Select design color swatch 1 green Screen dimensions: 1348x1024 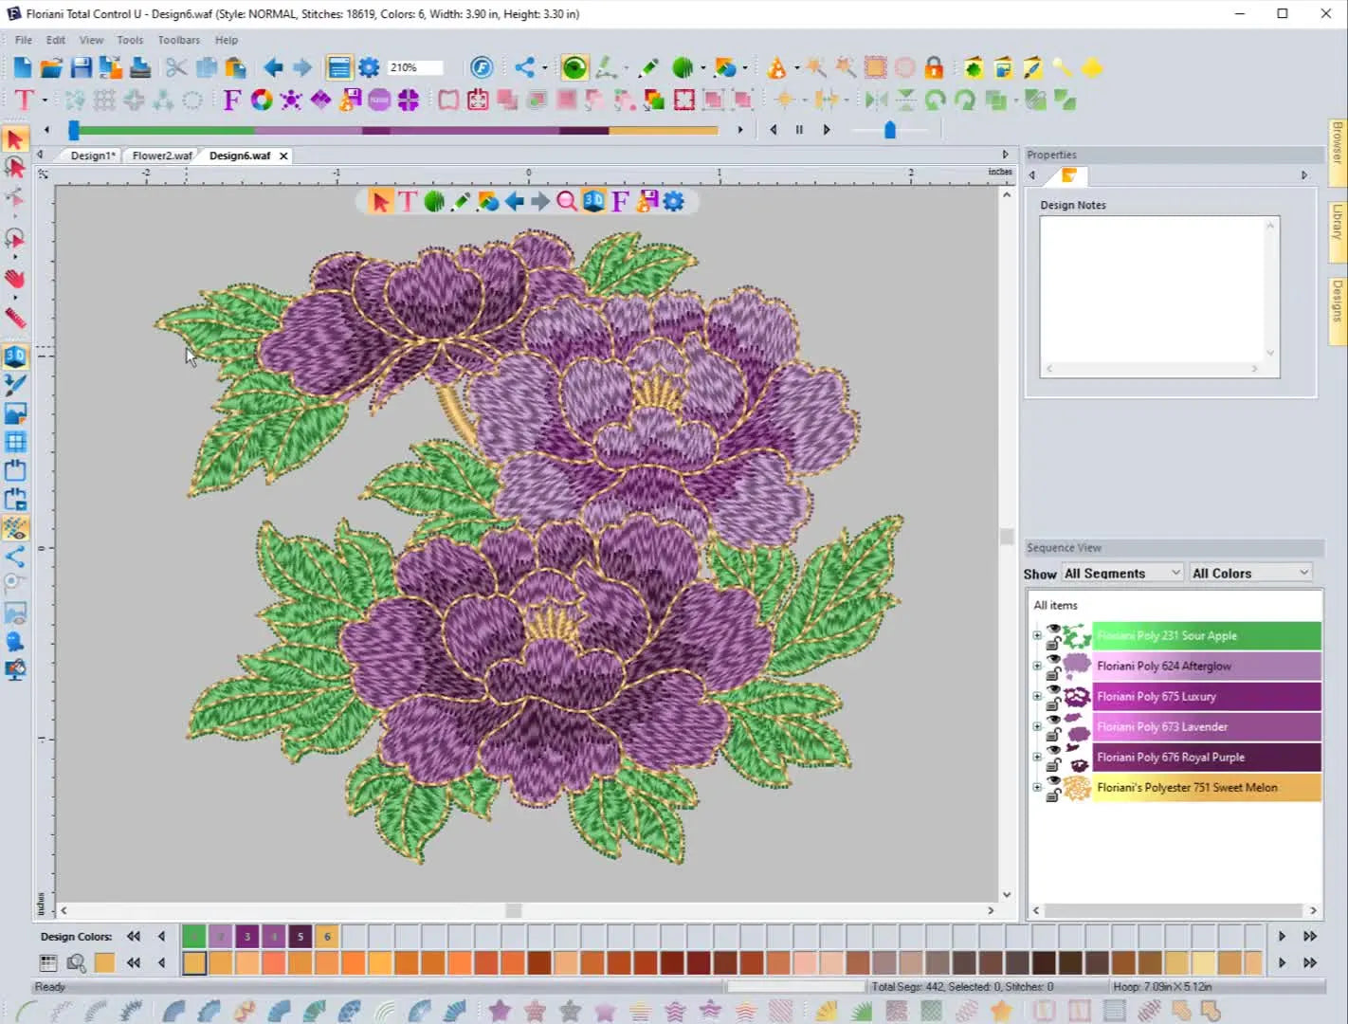point(193,936)
